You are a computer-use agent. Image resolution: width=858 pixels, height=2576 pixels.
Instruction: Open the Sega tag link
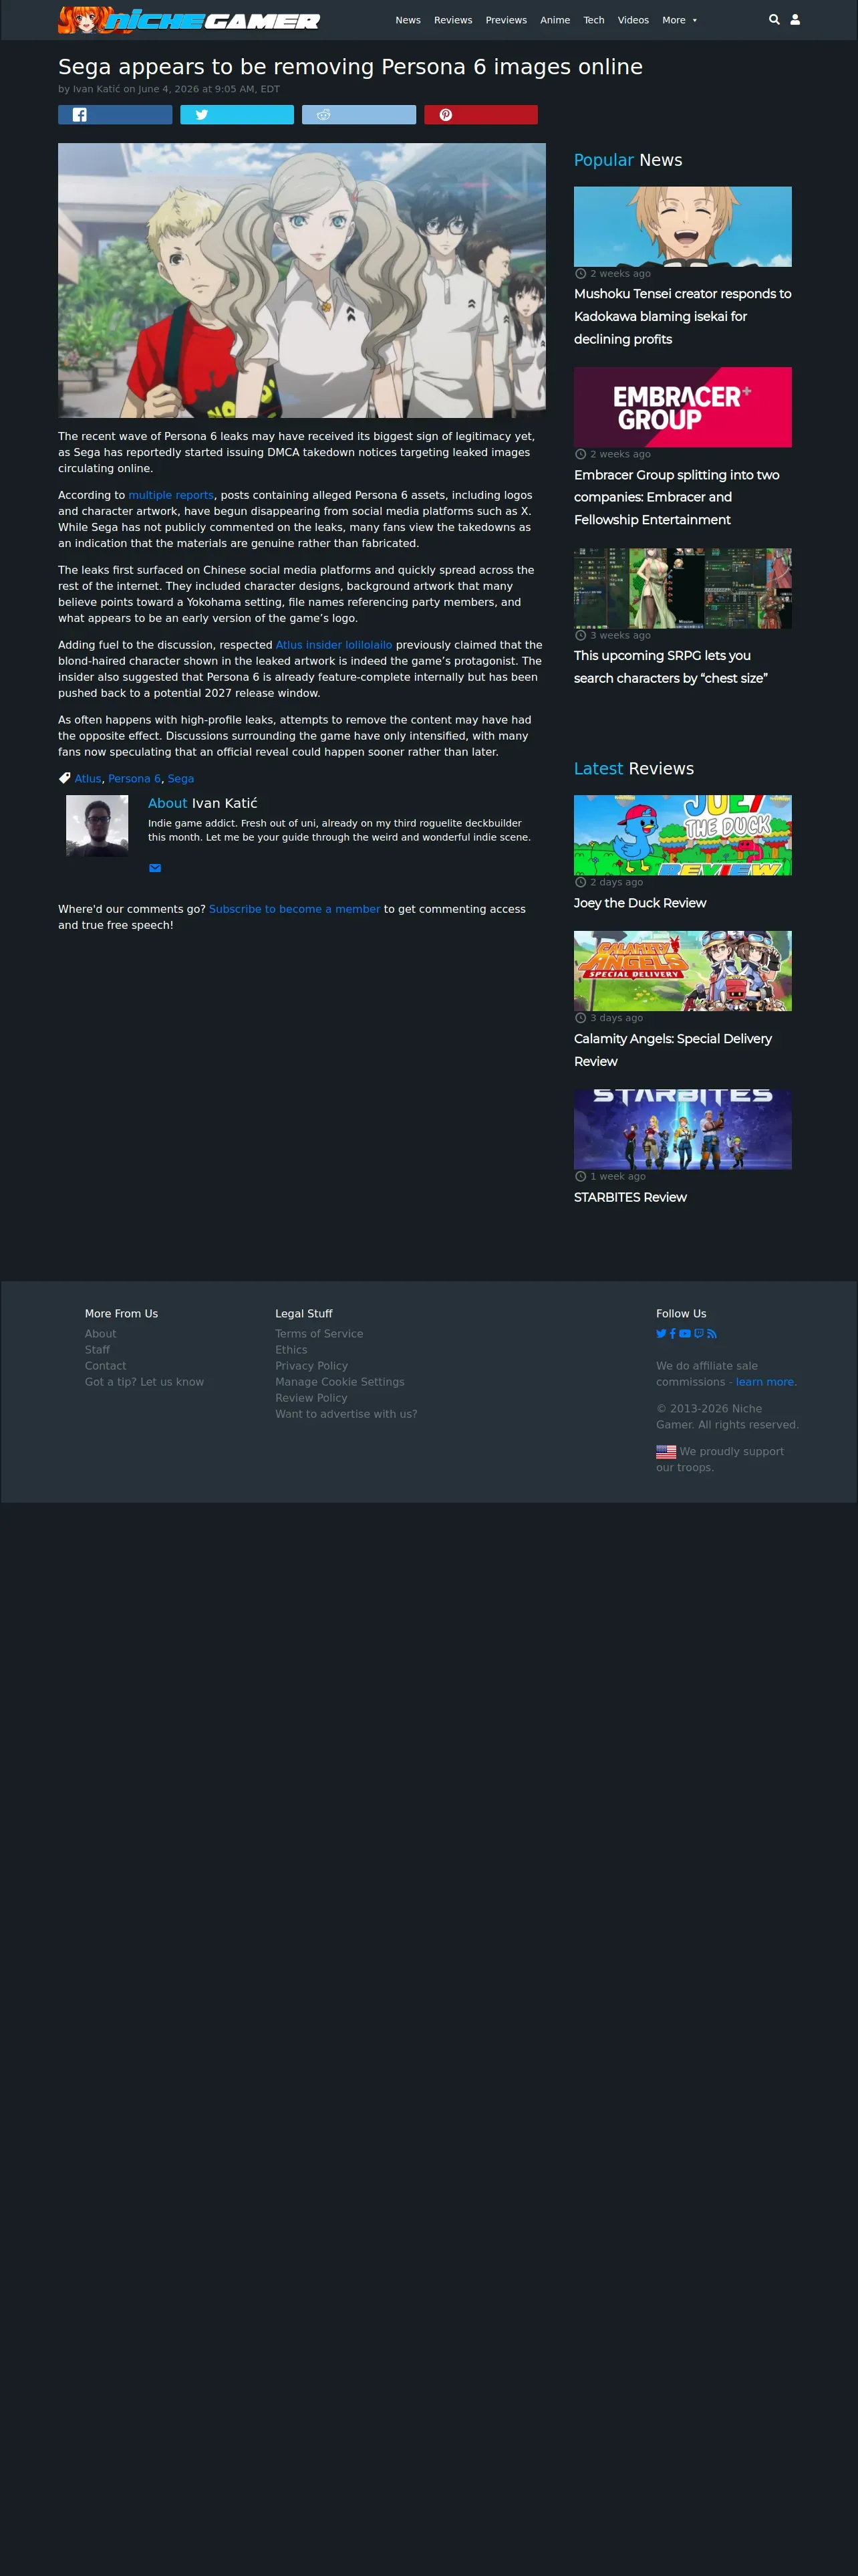click(x=181, y=779)
